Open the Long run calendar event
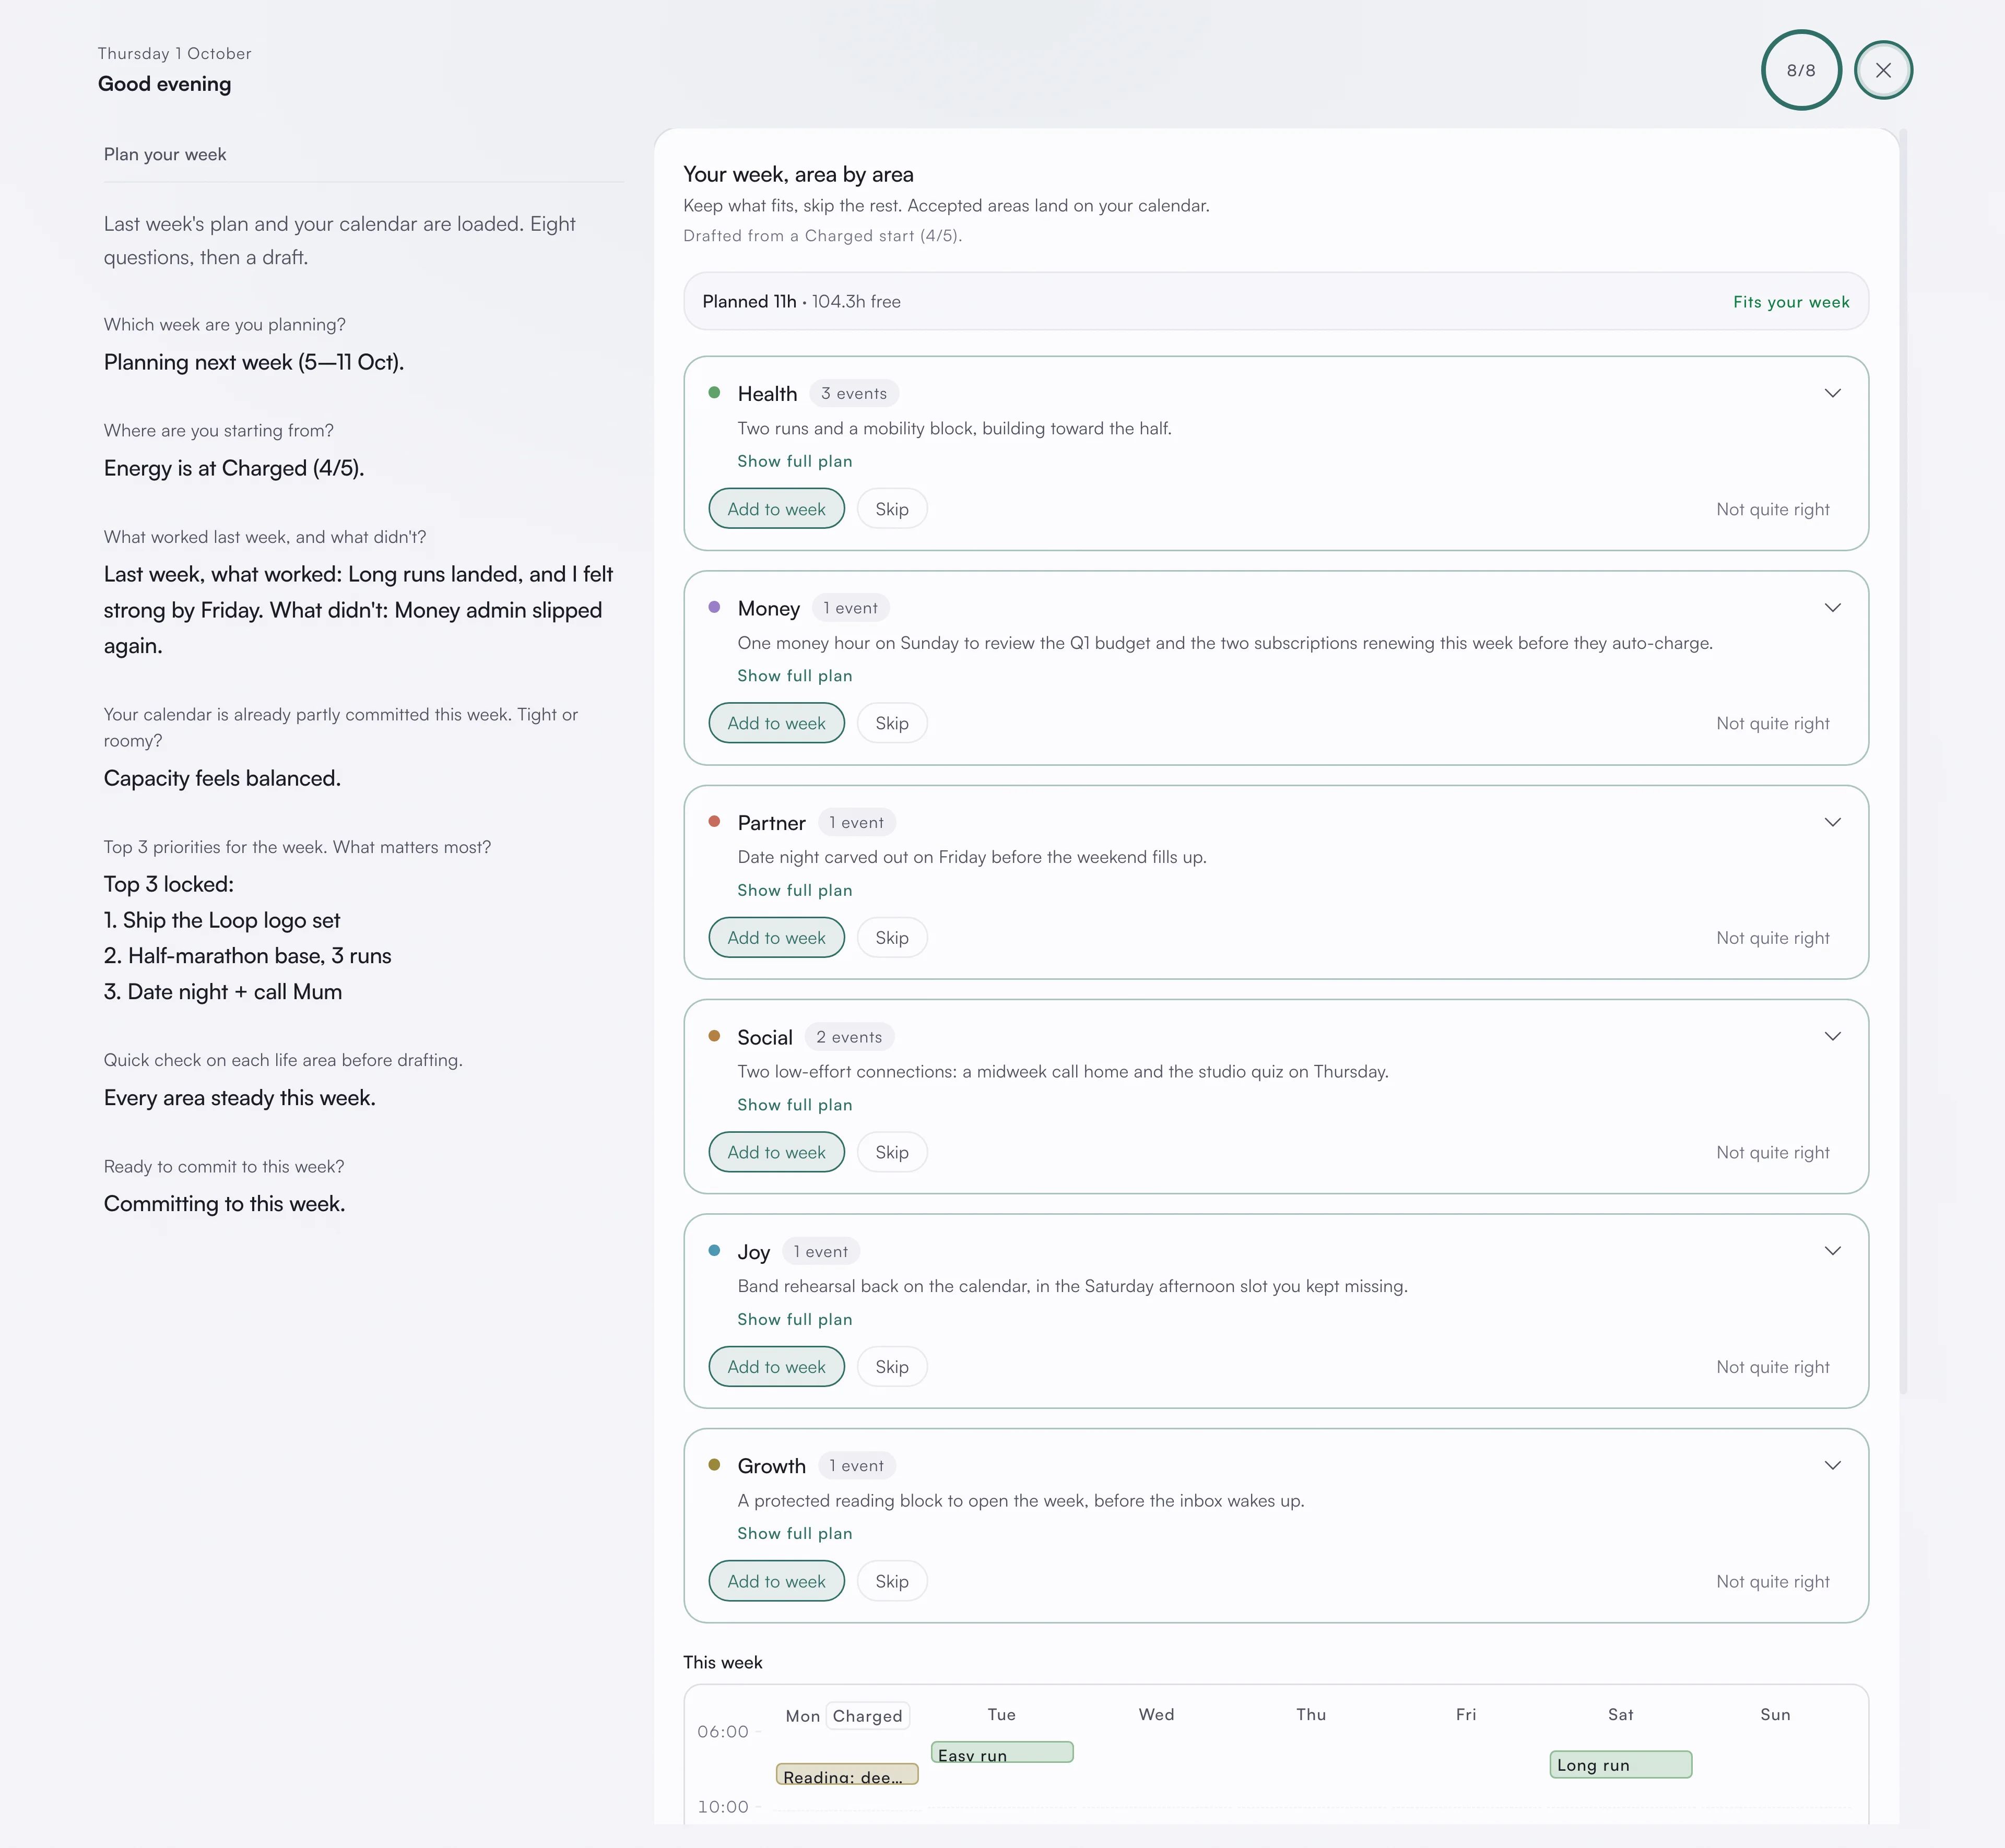2005x1848 pixels. coord(1620,1765)
